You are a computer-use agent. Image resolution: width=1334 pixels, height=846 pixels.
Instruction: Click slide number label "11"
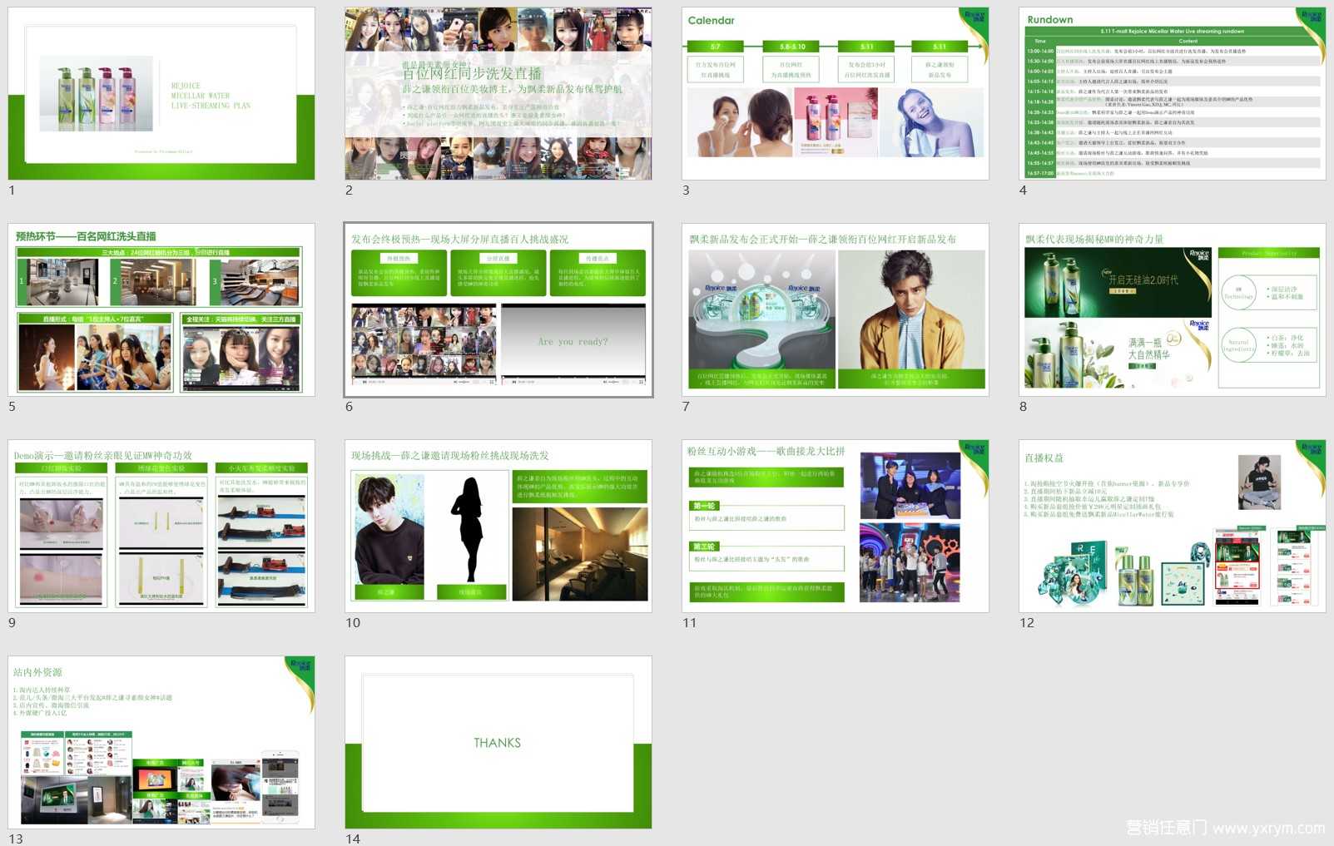(x=689, y=623)
